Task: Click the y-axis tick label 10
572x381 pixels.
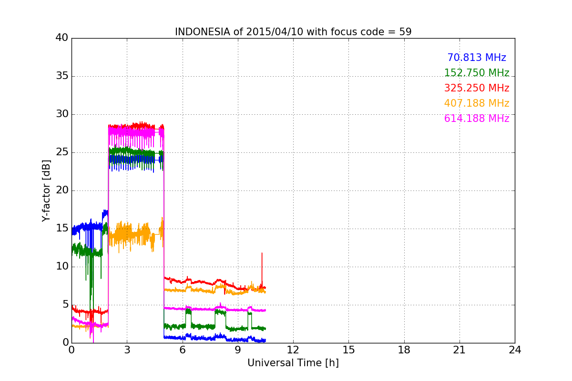Action: click(x=62, y=267)
